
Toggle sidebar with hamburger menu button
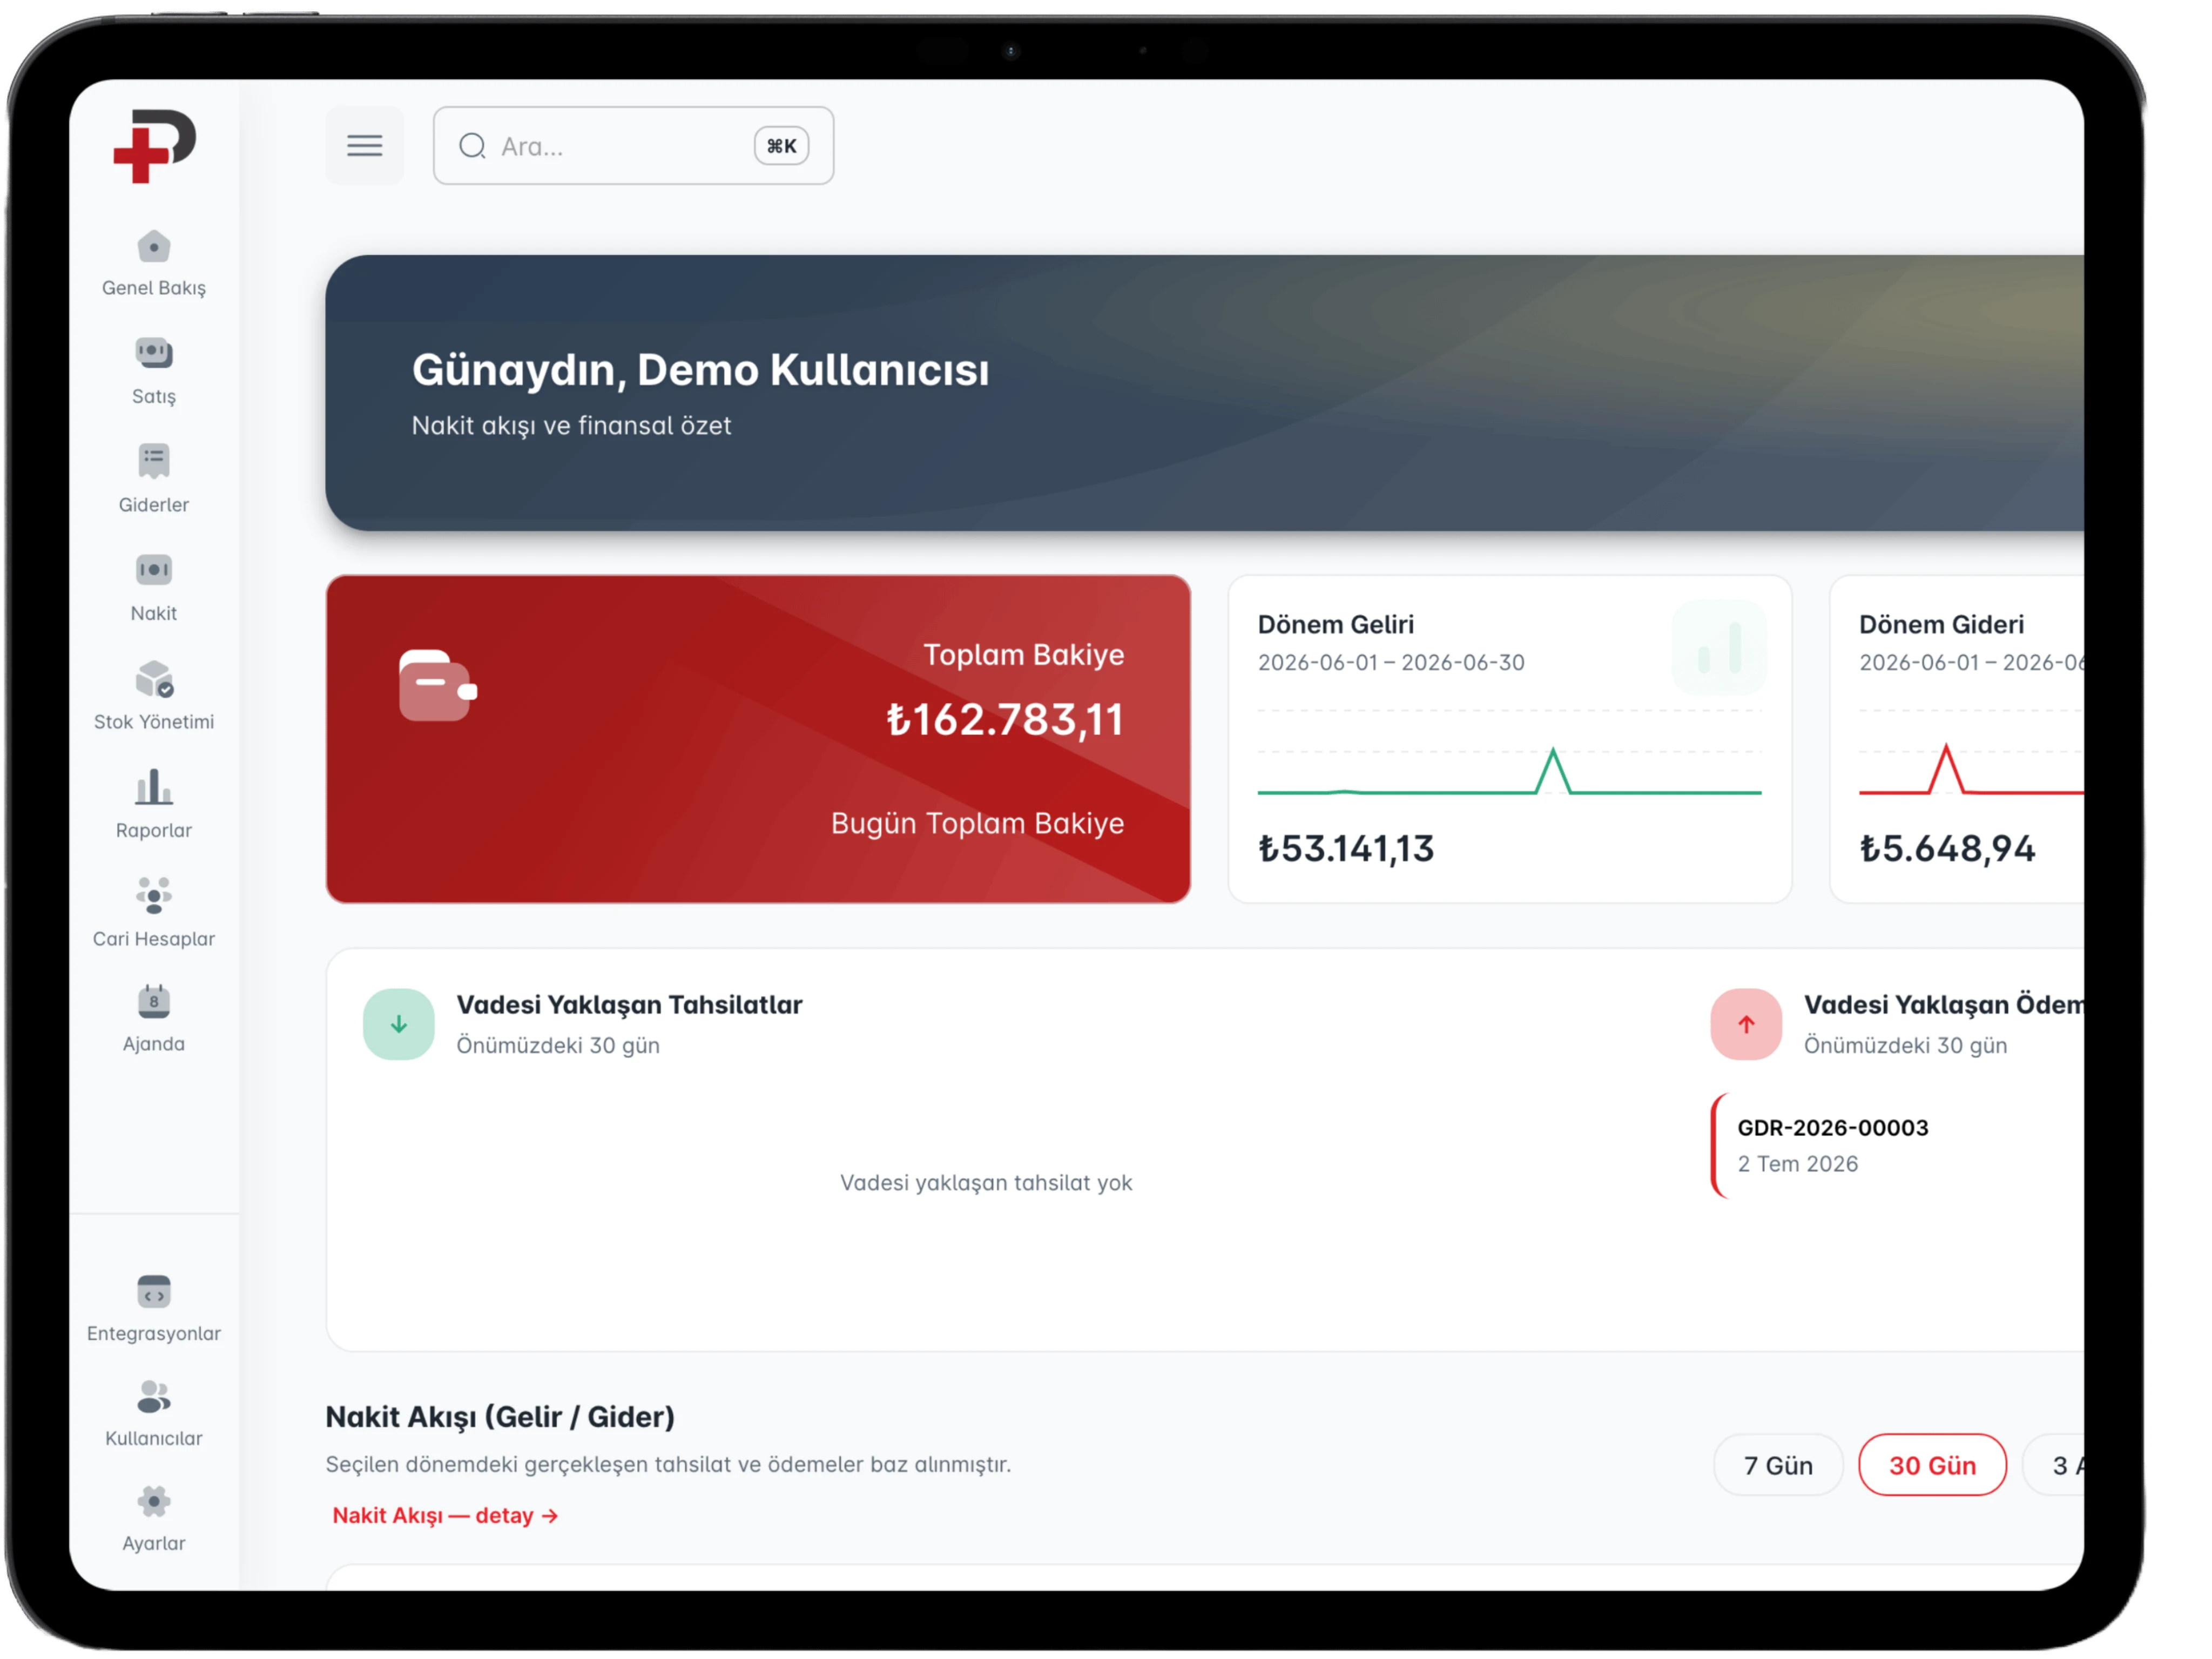[364, 146]
